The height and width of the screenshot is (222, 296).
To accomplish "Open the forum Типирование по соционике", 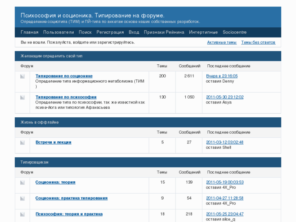I will pyautogui.click(x=64, y=76).
